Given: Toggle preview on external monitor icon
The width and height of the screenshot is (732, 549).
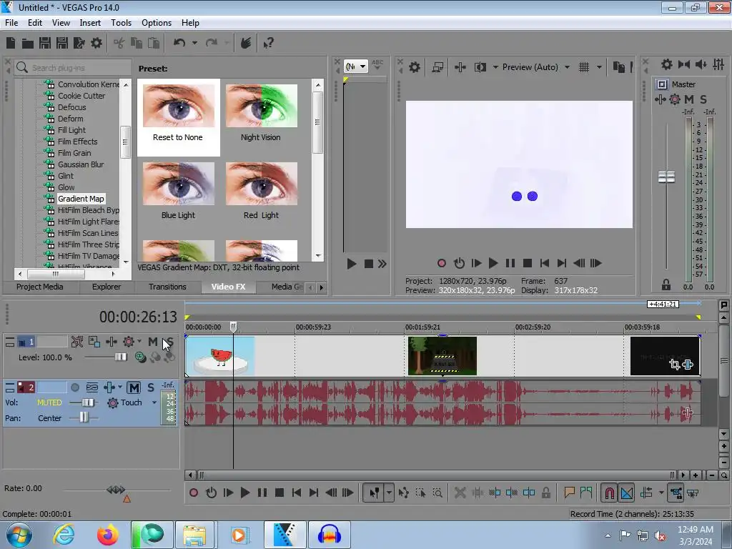Looking at the screenshot, I should coord(437,67).
